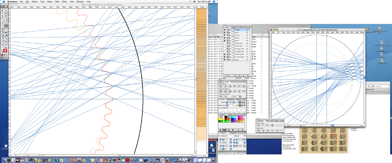392x163 pixels.
Task: Toggle visibility of 52 tooth guides layer
Action: point(224,57)
